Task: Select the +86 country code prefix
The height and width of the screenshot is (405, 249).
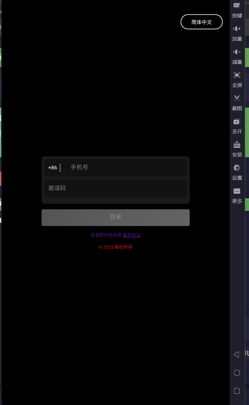Action: [x=52, y=168]
